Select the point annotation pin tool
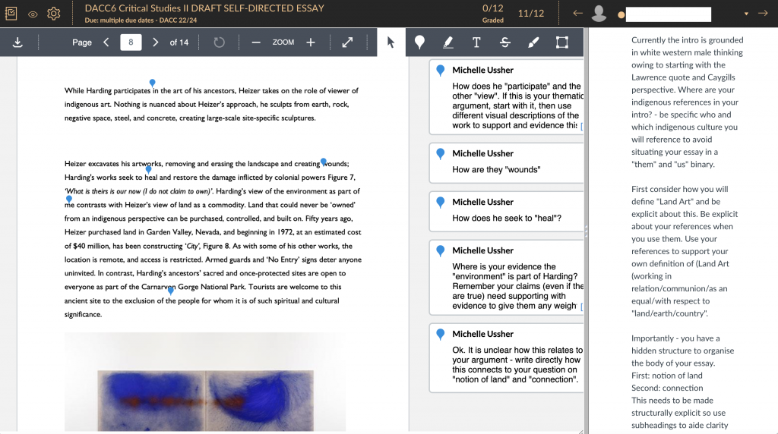Image resolution: width=778 pixels, height=434 pixels. 419,42
